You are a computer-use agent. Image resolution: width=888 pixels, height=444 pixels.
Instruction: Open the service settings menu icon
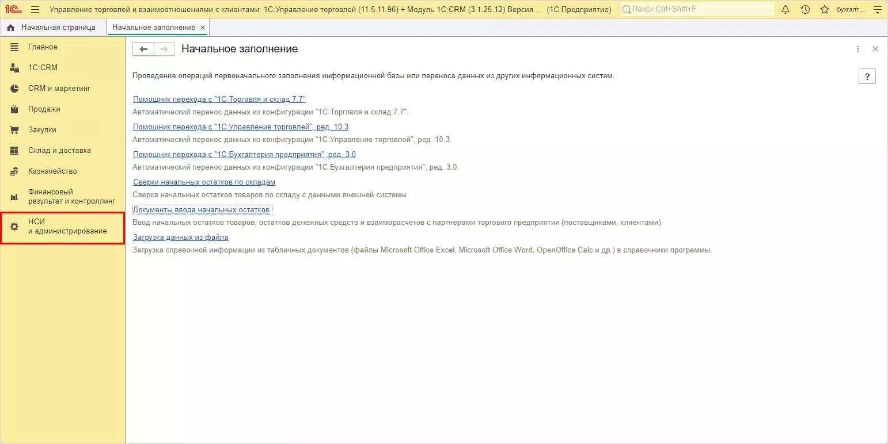pyautogui.click(x=878, y=9)
